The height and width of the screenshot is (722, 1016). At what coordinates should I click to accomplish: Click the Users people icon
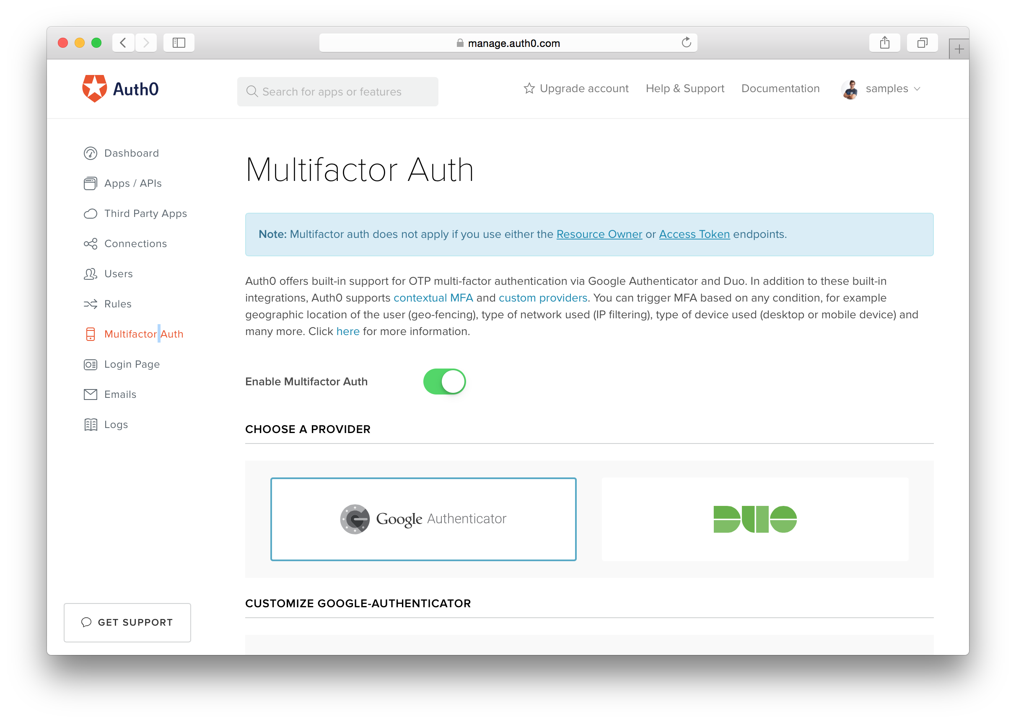point(90,274)
